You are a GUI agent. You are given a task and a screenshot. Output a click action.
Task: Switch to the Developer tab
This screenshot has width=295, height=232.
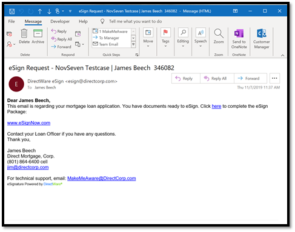[60, 21]
